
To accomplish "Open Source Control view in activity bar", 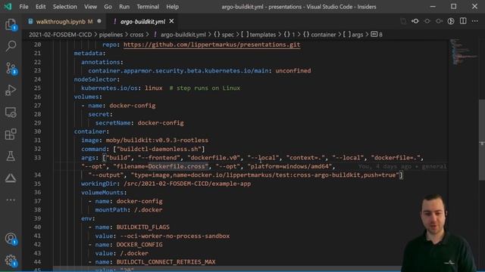I will tap(11, 68).
